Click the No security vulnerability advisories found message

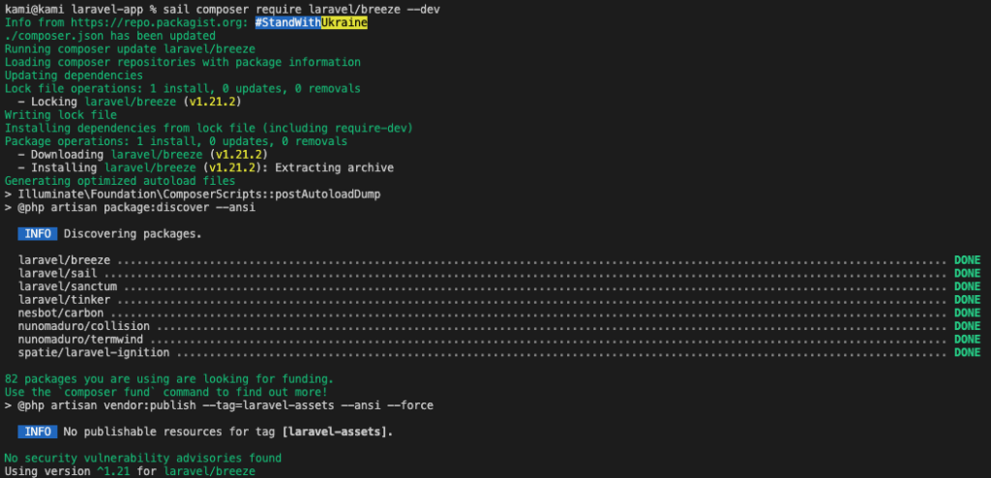142,458
